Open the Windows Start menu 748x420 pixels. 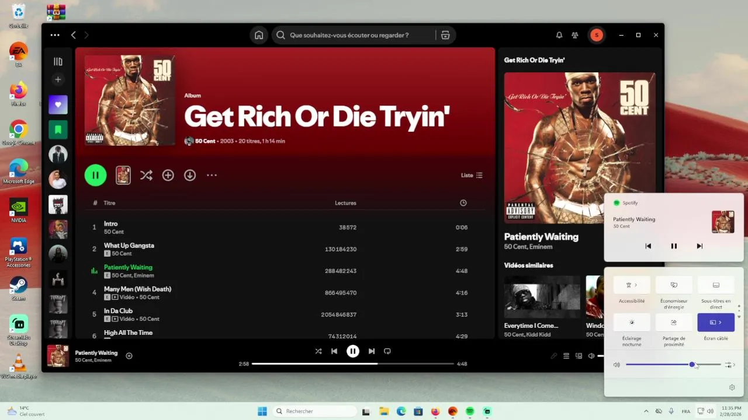click(262, 411)
